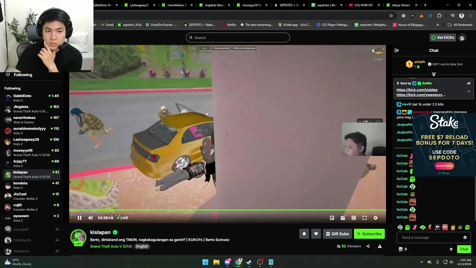
Task: Enter fullscreen mode in the player
Action: coord(364,218)
